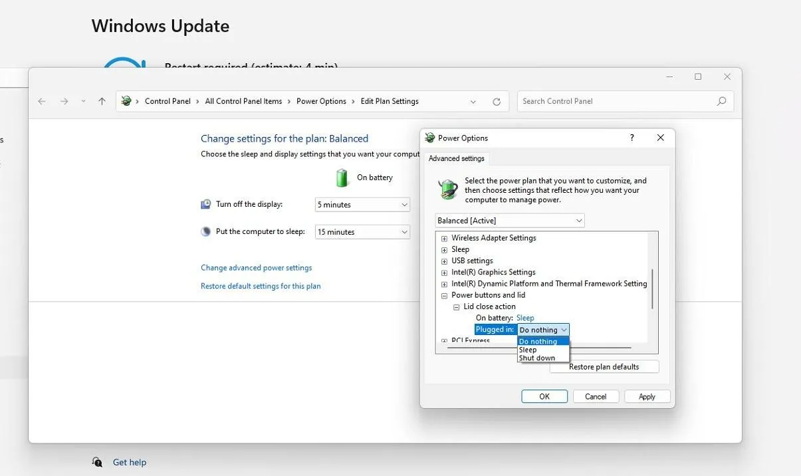Screen dimensions: 801x476
Task: Go up one level with the Up arrow
Action: 102,101
